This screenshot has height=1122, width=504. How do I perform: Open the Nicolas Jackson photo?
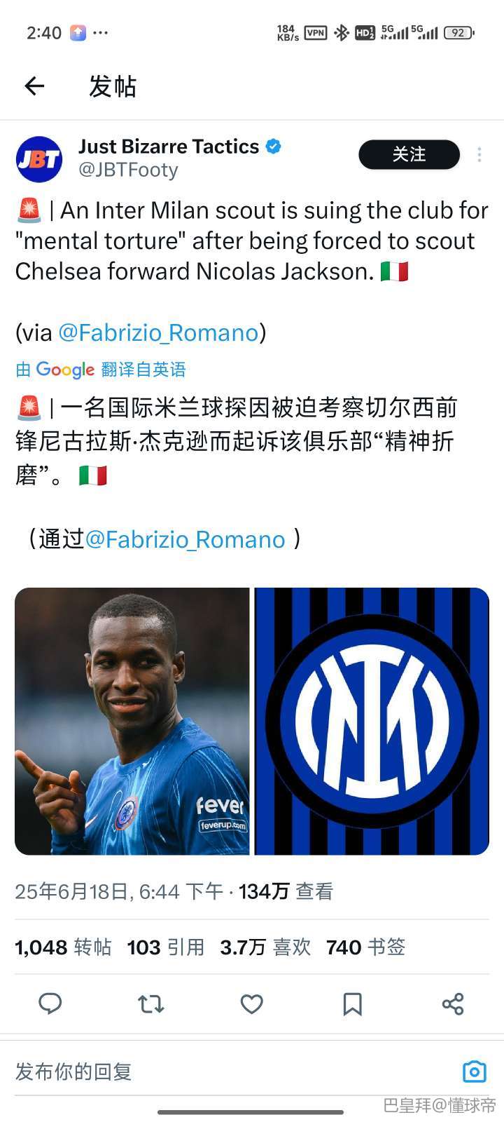pos(132,722)
